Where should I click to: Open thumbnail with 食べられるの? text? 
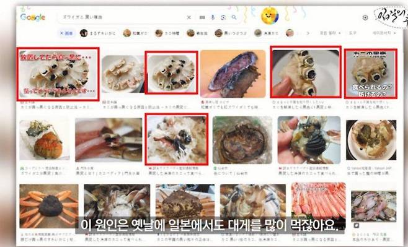click(371, 74)
